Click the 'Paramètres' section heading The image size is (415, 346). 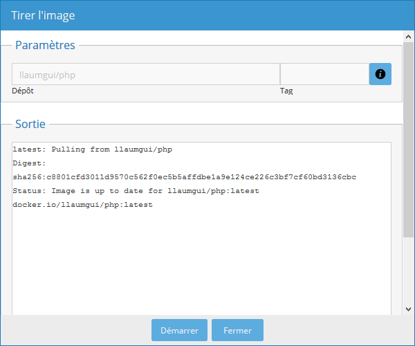pos(45,45)
